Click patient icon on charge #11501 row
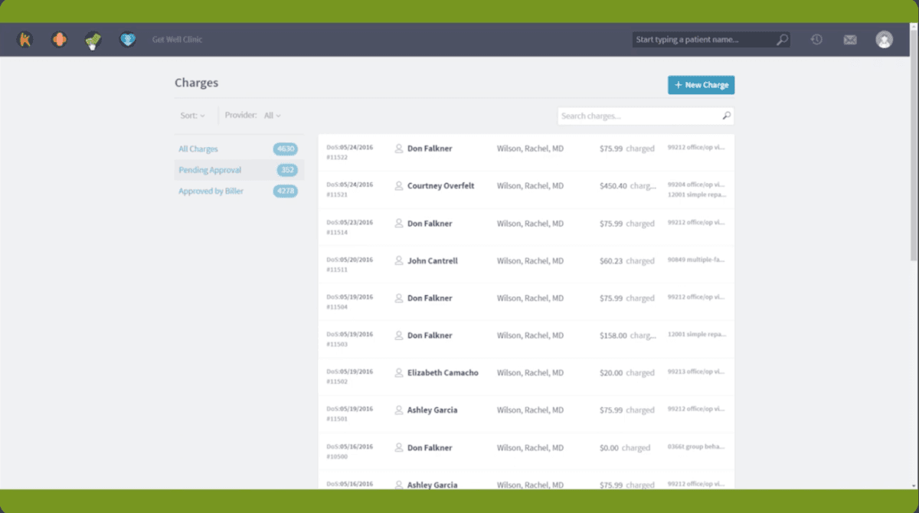919x513 pixels. [399, 410]
